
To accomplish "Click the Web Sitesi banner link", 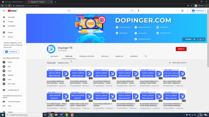I will (187, 39).
